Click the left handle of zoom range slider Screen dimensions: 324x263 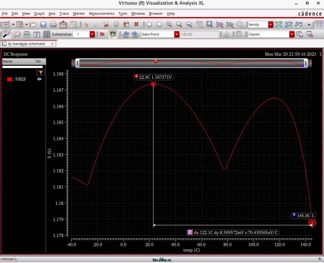click(77, 63)
